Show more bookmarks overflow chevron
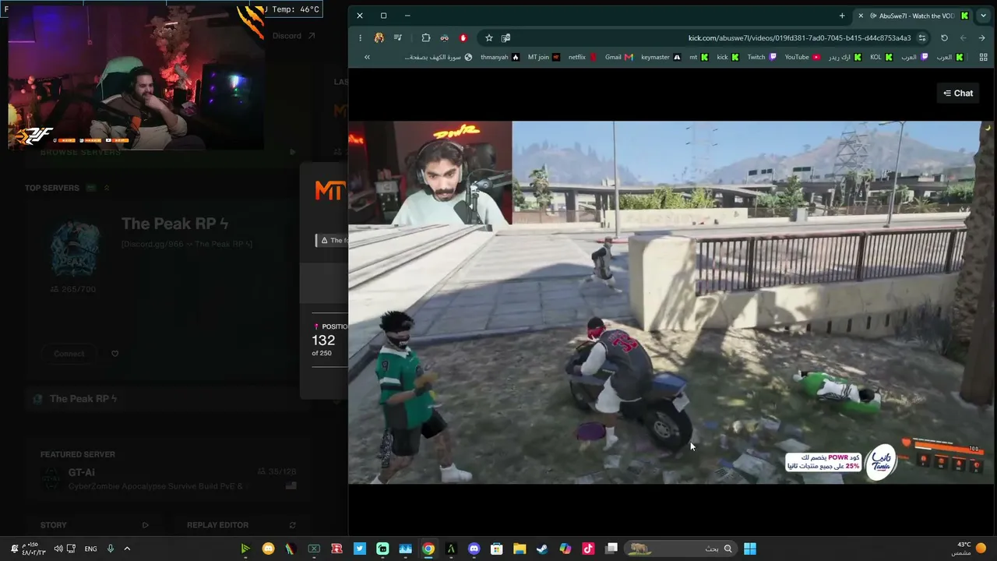997x561 pixels. click(x=367, y=57)
